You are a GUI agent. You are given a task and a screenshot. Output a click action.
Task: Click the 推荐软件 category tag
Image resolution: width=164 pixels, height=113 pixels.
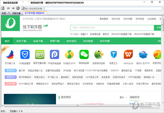tap(11, 77)
